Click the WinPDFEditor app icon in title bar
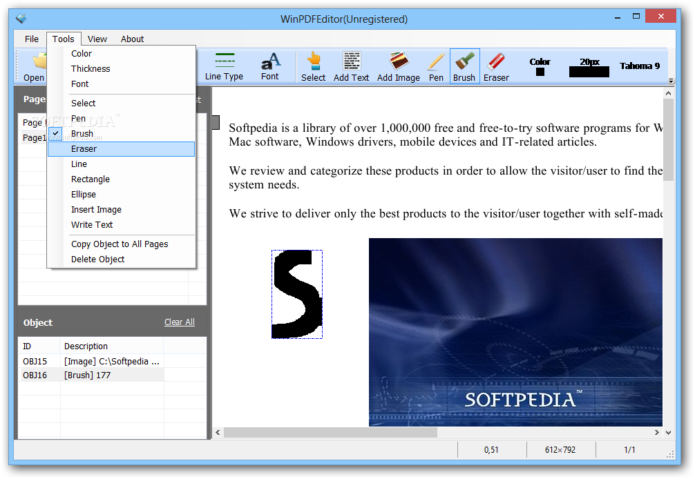The image size is (695, 479). click(21, 19)
